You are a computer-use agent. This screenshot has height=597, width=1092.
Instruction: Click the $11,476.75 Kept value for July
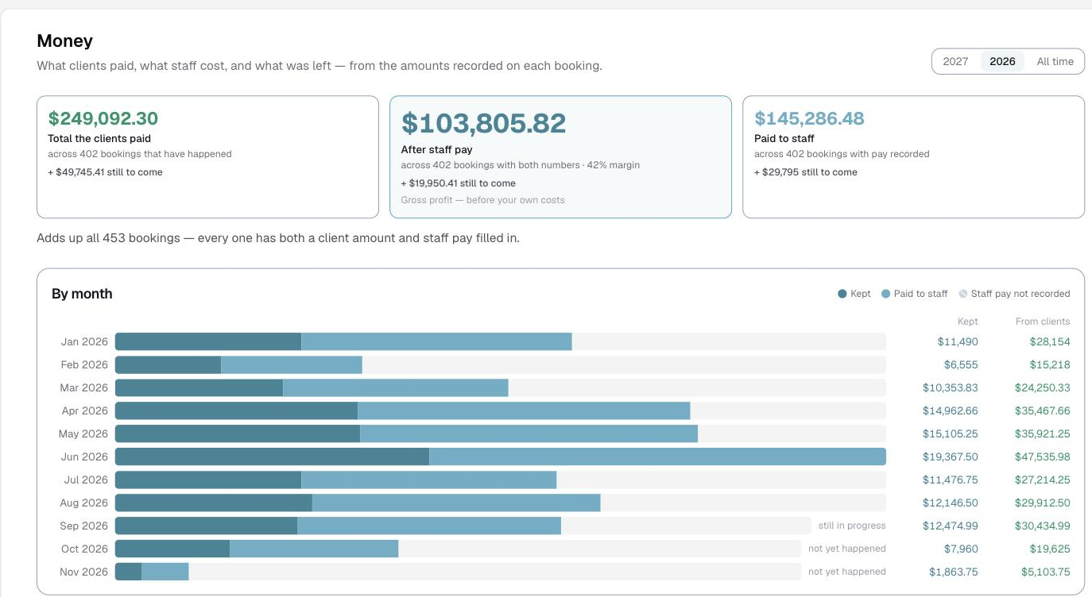[951, 480]
